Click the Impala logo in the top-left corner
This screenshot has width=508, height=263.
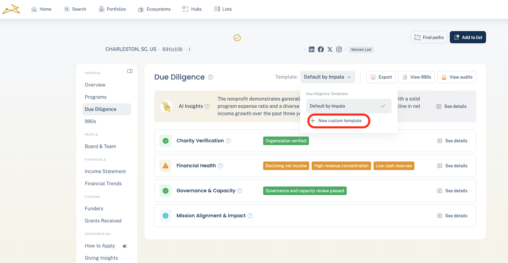click(11, 9)
